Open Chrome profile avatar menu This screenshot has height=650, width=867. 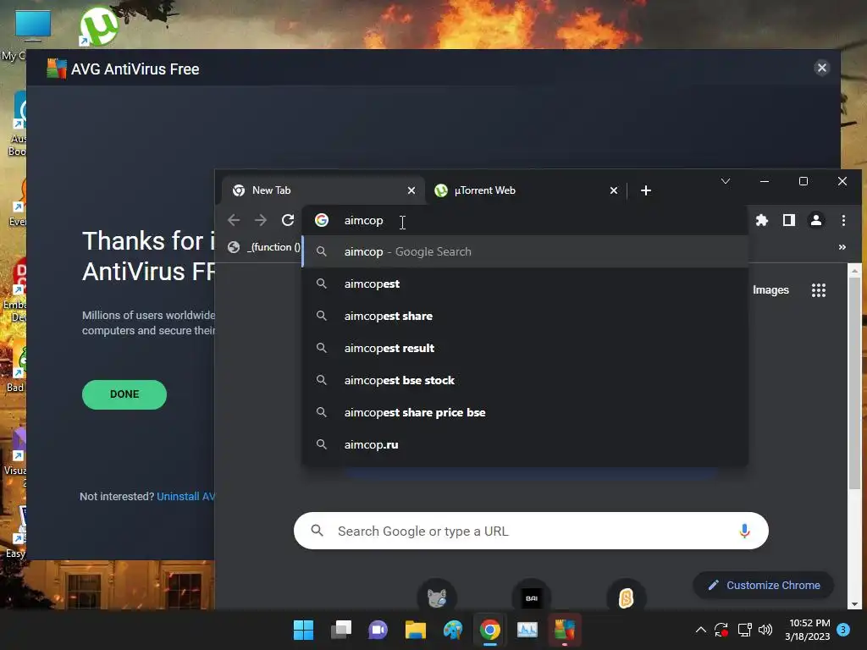(815, 220)
